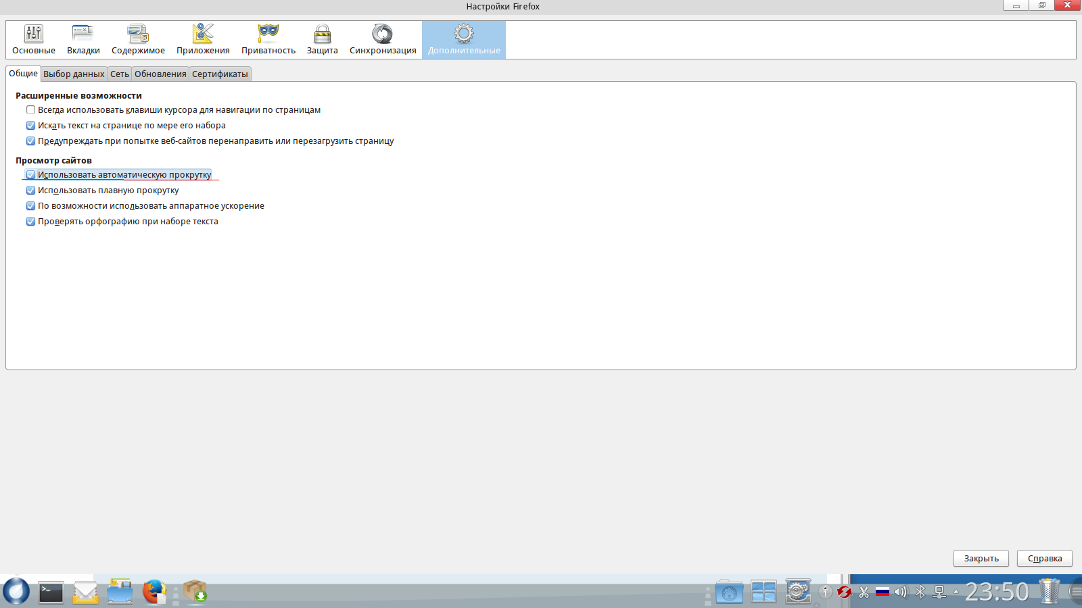The image size is (1082, 608).
Task: Open the Приватность mask icon panel
Action: 268,40
